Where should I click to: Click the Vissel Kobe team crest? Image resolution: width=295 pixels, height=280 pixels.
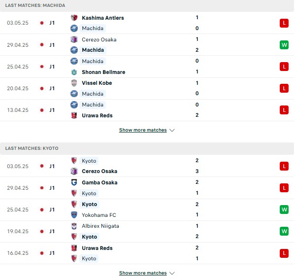tap(74, 83)
